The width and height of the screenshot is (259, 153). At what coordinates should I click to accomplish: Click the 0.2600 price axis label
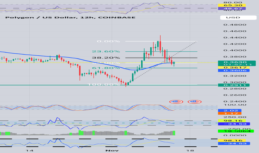(x=235, y=95)
